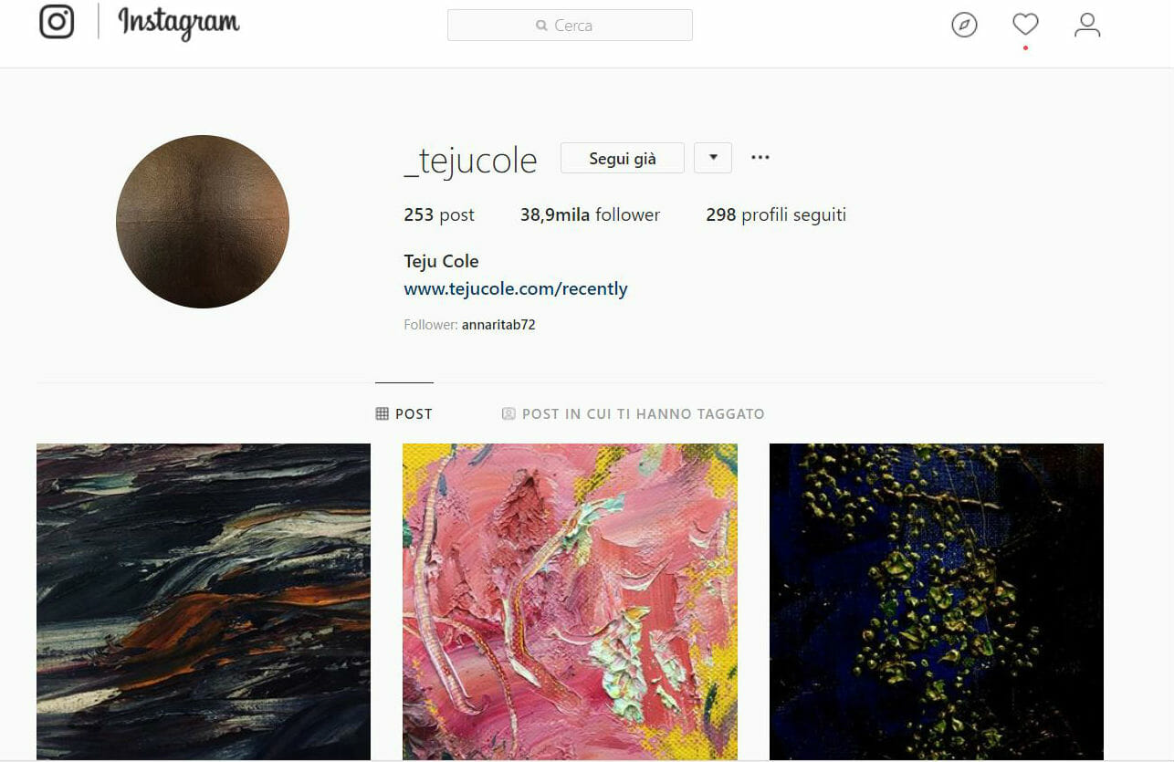The height and width of the screenshot is (762, 1174).
Task: View the 38,9mila follower list
Action: (590, 215)
